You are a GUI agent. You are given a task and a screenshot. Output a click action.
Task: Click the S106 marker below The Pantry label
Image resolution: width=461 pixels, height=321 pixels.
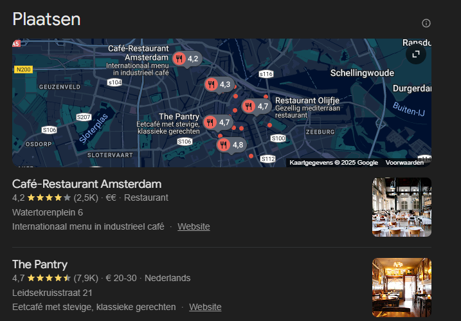(x=185, y=142)
